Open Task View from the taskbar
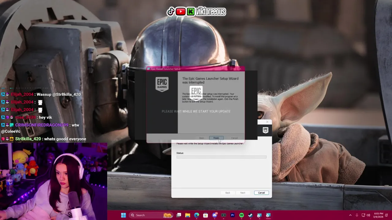 point(179,215)
